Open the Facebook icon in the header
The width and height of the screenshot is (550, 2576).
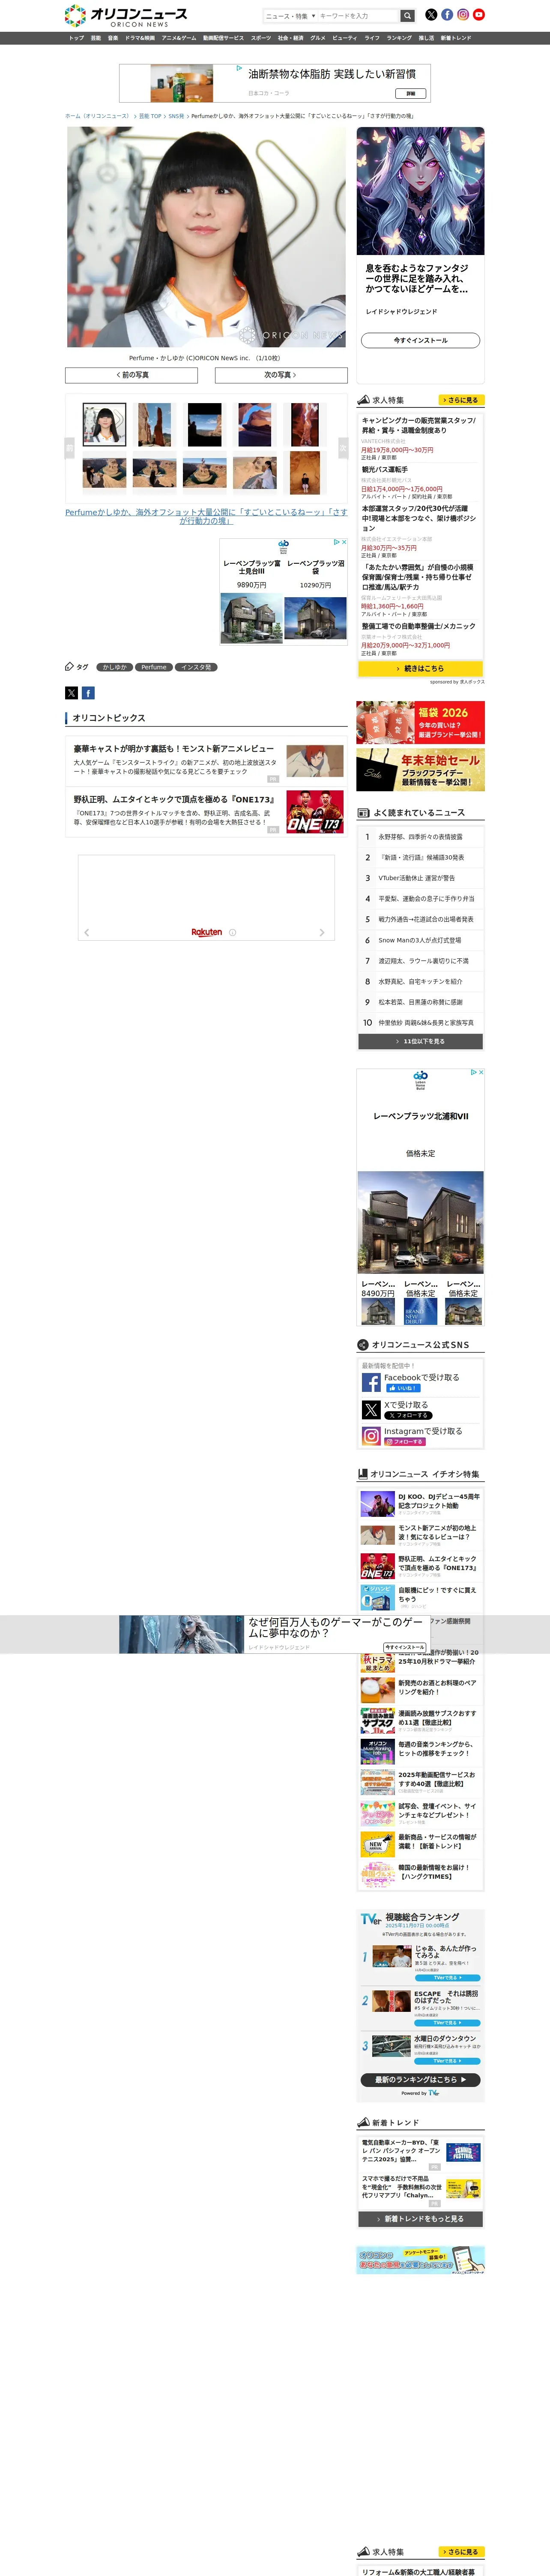[x=447, y=15]
